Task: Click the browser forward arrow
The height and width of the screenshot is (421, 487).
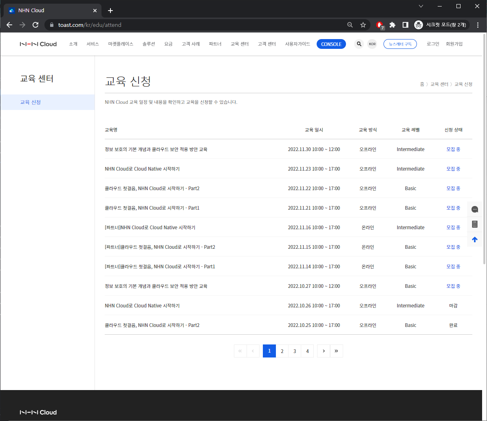Action: tap(22, 25)
